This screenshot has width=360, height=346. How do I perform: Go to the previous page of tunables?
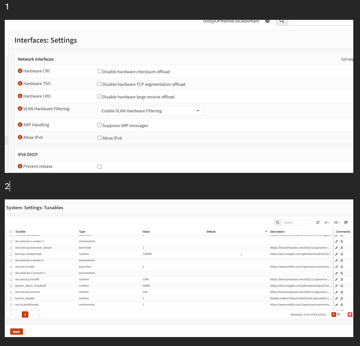click(18, 314)
